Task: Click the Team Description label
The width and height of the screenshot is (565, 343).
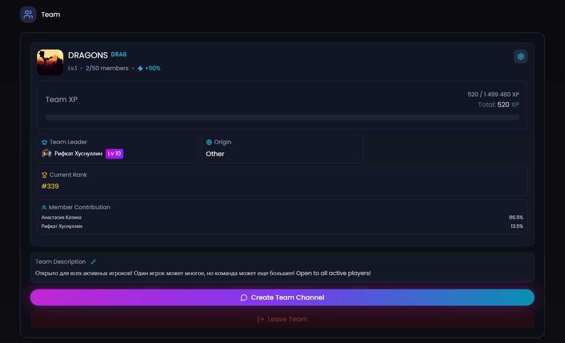Action: click(x=60, y=262)
